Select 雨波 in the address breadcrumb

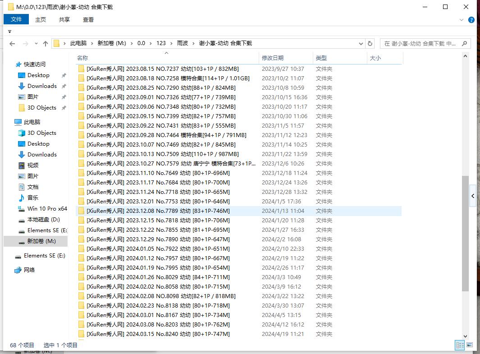[x=183, y=43]
